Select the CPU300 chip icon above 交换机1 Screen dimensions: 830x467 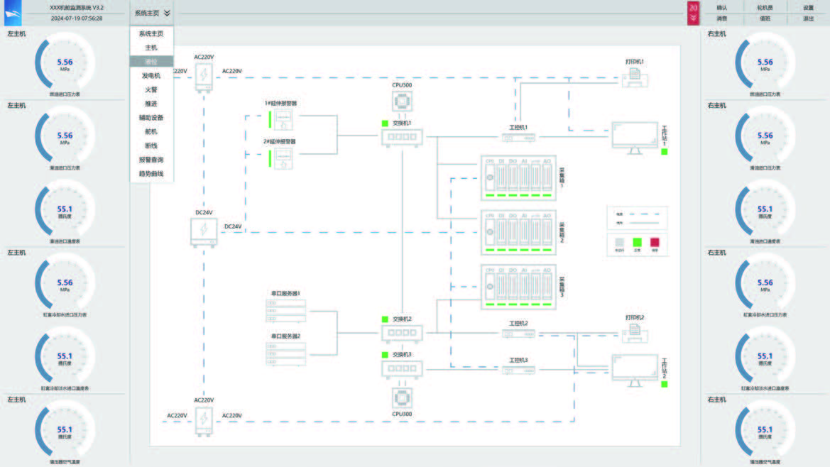click(402, 101)
